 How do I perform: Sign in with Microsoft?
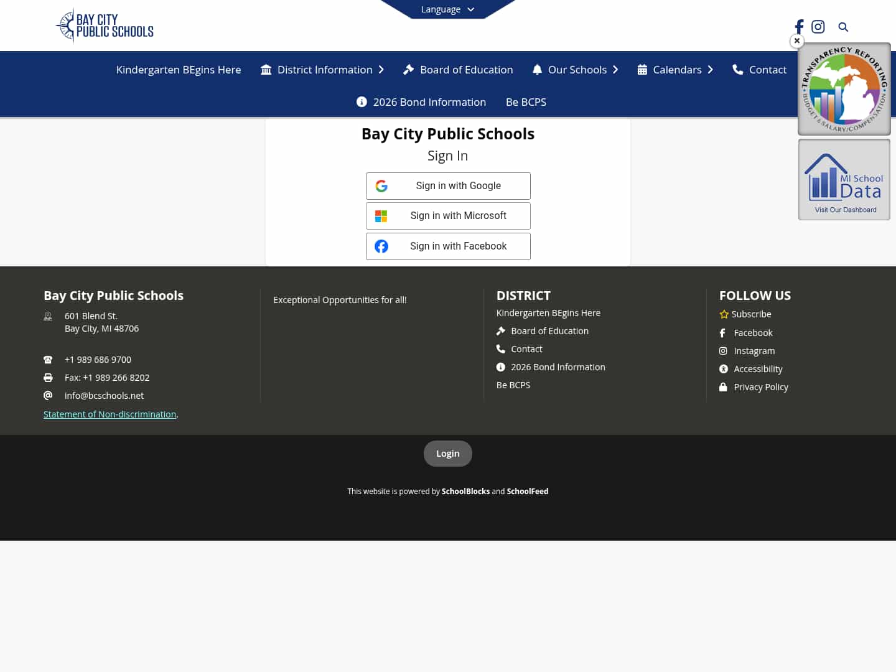[x=448, y=216]
